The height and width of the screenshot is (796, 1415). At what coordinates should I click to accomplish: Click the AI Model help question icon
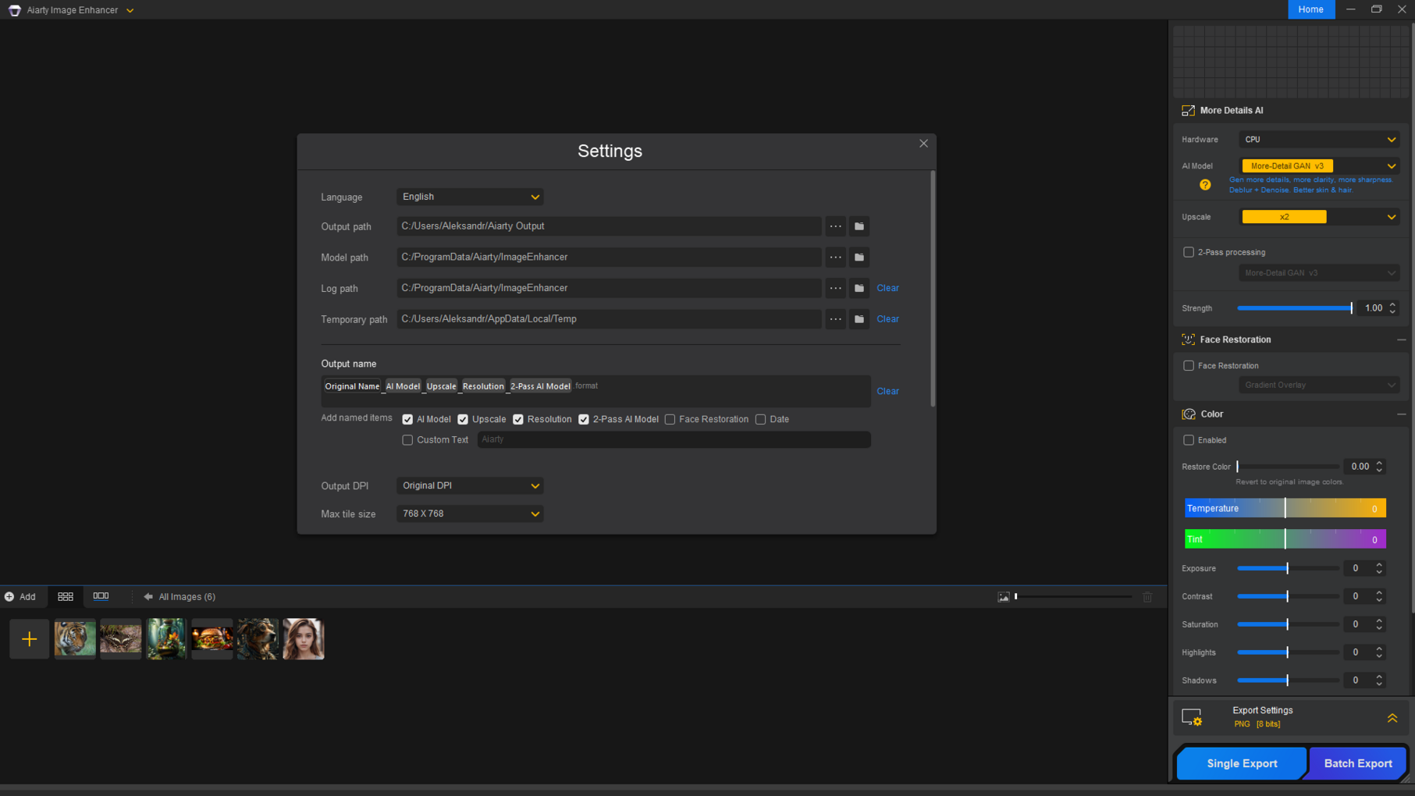[1205, 185]
